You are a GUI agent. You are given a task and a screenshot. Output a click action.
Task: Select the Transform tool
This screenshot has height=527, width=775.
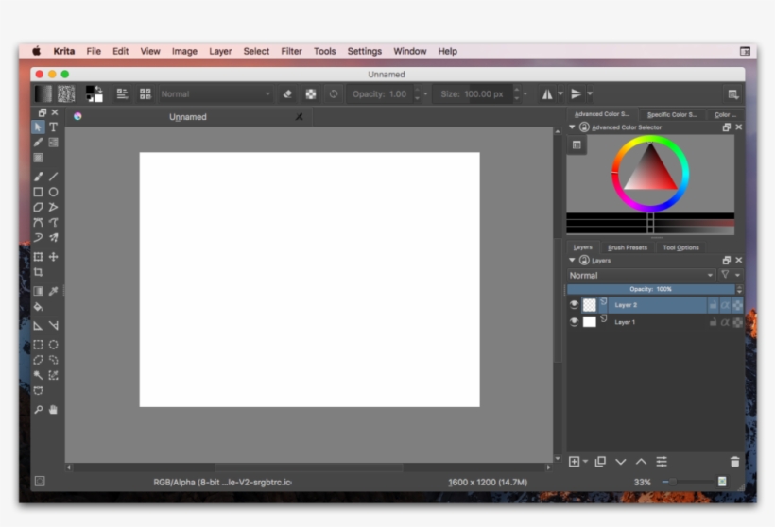pos(38,256)
